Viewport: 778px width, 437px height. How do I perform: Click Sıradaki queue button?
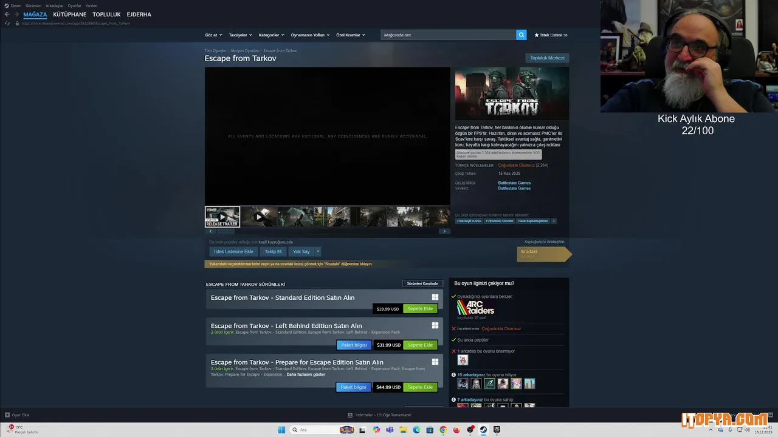(544, 254)
